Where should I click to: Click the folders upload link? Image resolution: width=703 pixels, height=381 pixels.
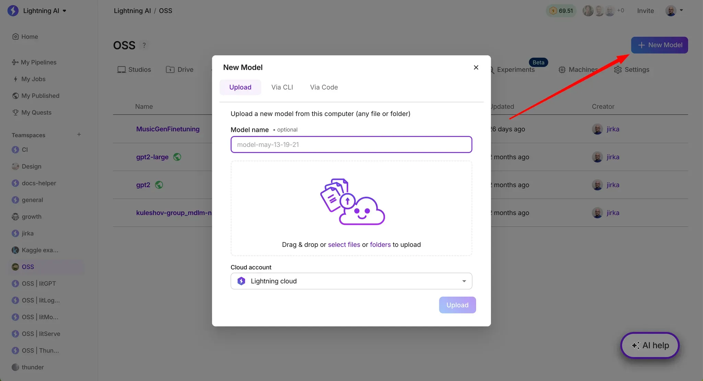[380, 245]
